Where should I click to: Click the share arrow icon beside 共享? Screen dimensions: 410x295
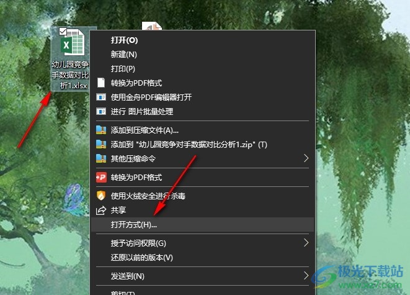(101, 210)
